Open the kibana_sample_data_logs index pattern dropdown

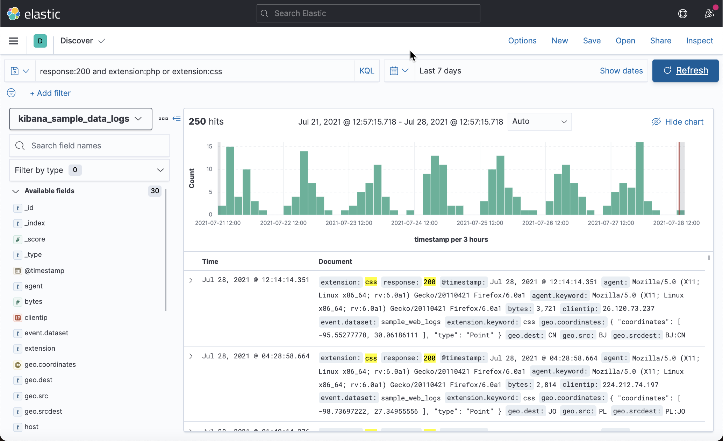pos(80,119)
